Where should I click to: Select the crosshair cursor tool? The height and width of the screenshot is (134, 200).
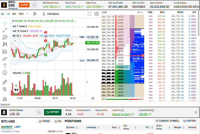tap(5, 23)
